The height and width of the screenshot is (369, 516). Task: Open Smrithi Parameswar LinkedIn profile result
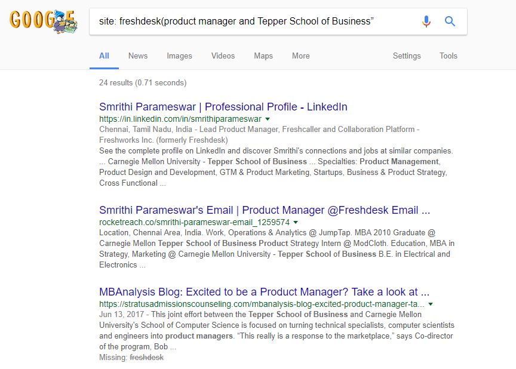tap(223, 107)
